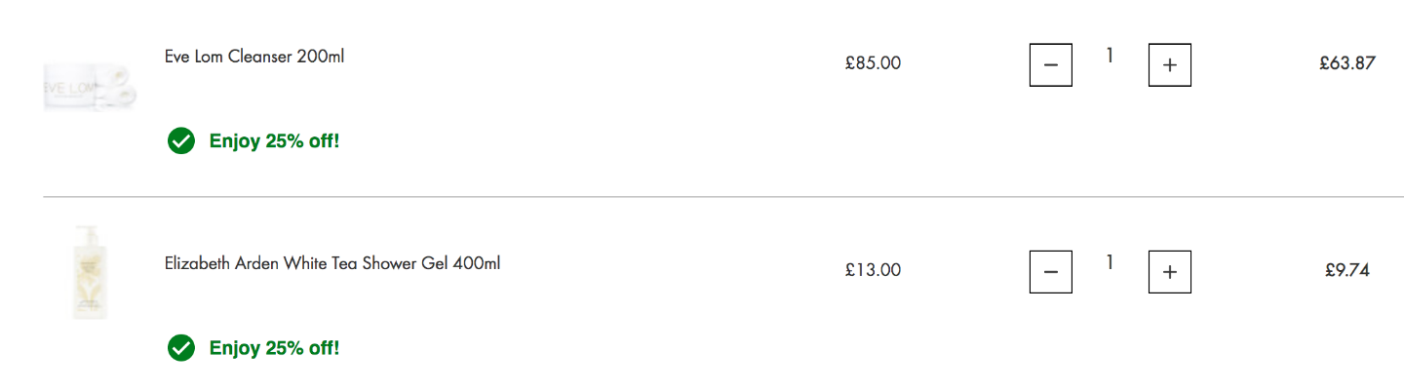Open the White Tea Shower Gel bottle image
The width and height of the screenshot is (1404, 391).
click(x=90, y=272)
